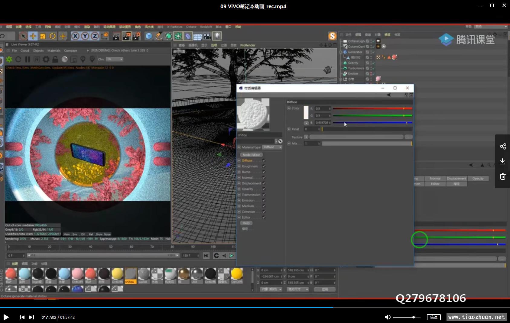Click the coordinate system cube icon

(x=105, y=36)
